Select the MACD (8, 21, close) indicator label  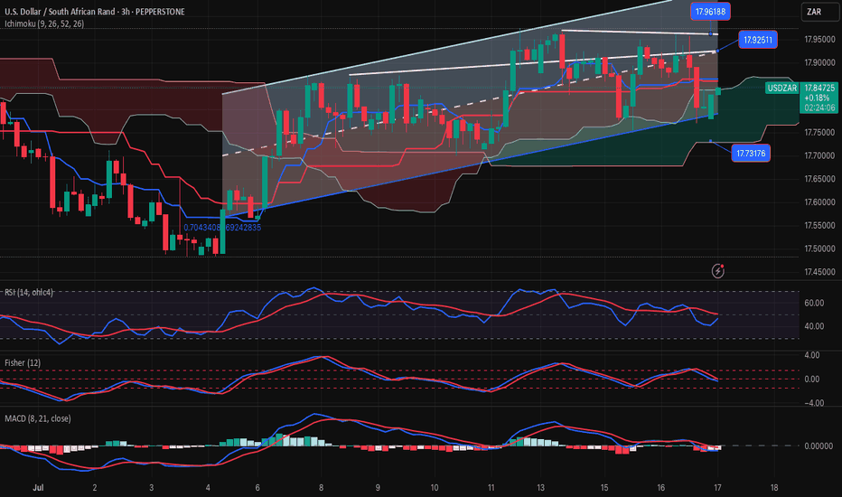(38, 418)
